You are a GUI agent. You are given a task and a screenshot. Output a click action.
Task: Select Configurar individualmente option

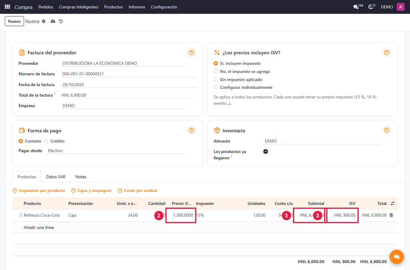[216, 87]
